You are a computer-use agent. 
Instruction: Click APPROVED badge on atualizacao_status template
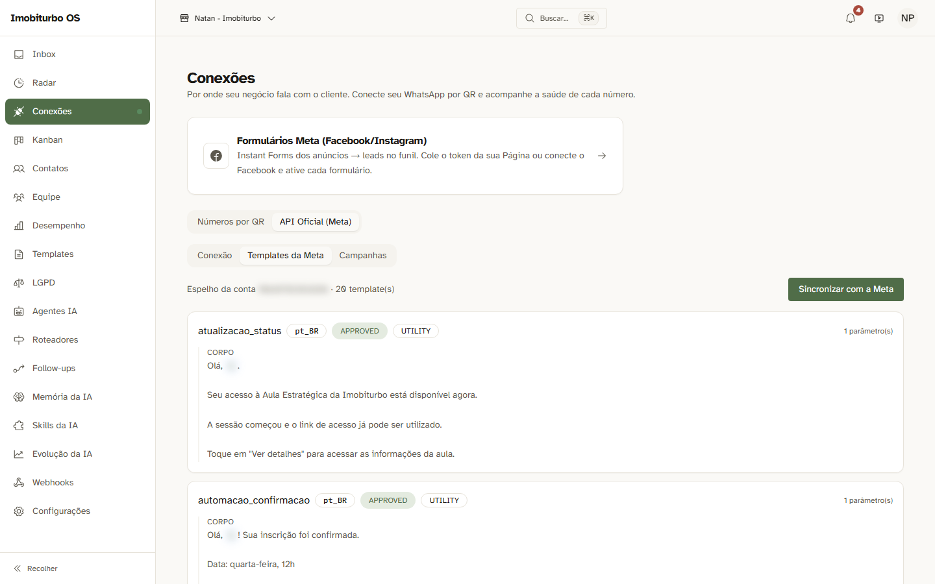pyautogui.click(x=360, y=331)
